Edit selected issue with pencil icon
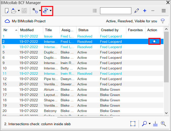This screenshot has width=171, height=131. click(x=137, y=11)
